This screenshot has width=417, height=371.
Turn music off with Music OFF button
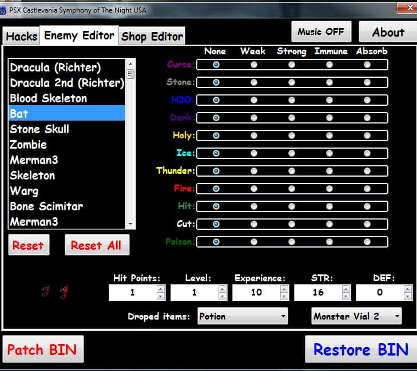click(321, 31)
